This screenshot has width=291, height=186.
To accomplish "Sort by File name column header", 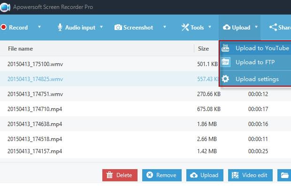I will pyautogui.click(x=20, y=49).
